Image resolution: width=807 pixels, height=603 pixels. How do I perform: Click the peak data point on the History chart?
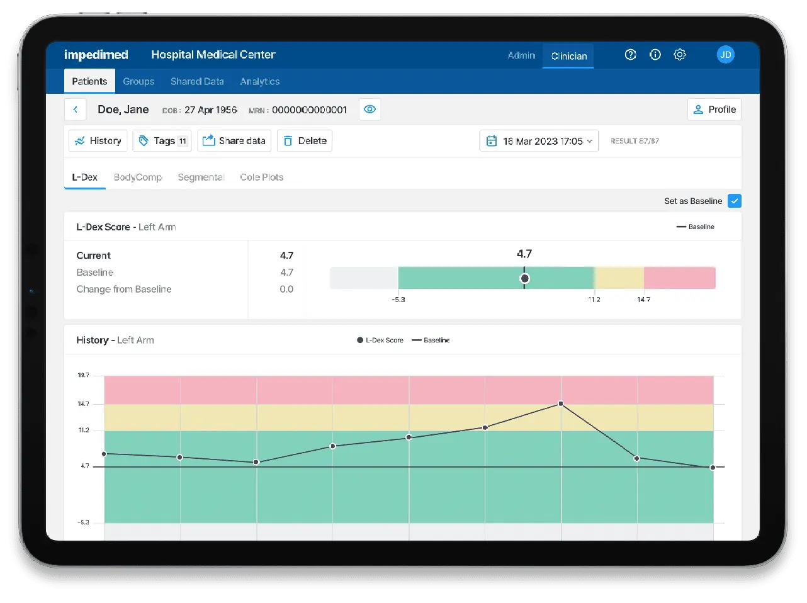pyautogui.click(x=560, y=404)
